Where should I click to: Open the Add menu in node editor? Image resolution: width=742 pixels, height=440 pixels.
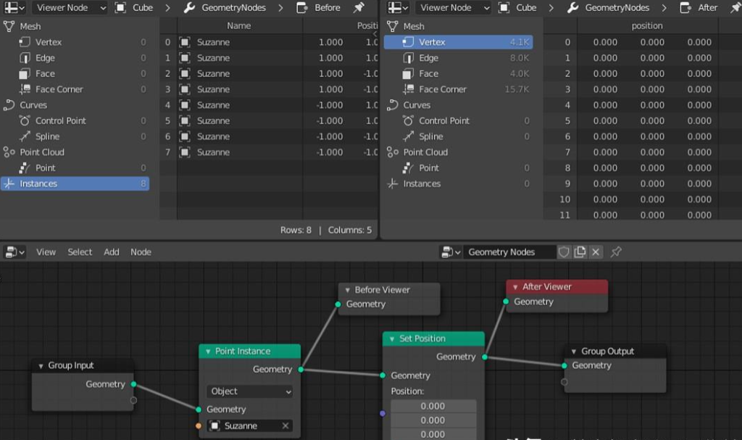[112, 252]
